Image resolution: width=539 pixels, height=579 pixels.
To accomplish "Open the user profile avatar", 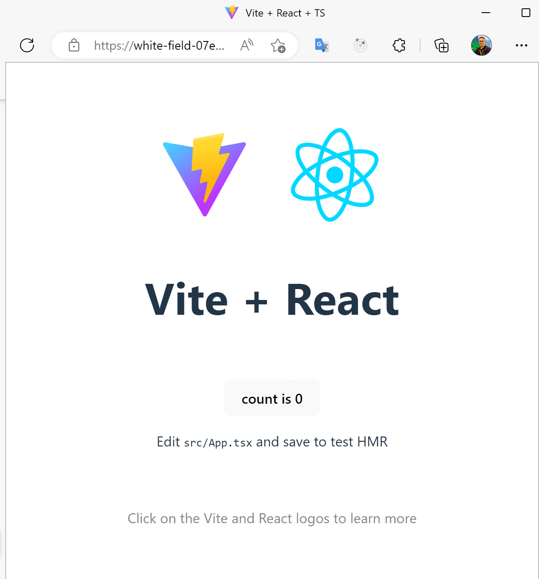I will pos(482,45).
